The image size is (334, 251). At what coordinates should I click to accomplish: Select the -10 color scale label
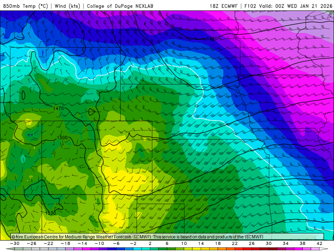coord(99,243)
